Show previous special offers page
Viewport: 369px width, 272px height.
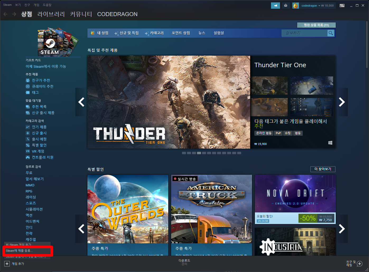click(x=81, y=229)
